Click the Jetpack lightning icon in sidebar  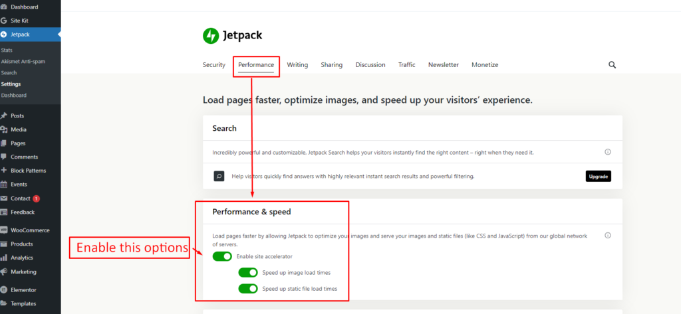coord(3,35)
